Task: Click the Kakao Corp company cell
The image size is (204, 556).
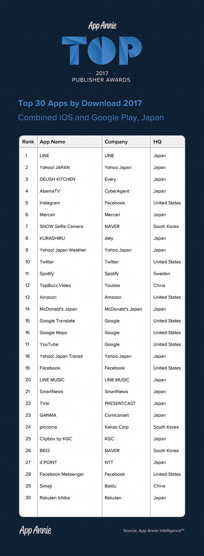Action: coord(117,427)
